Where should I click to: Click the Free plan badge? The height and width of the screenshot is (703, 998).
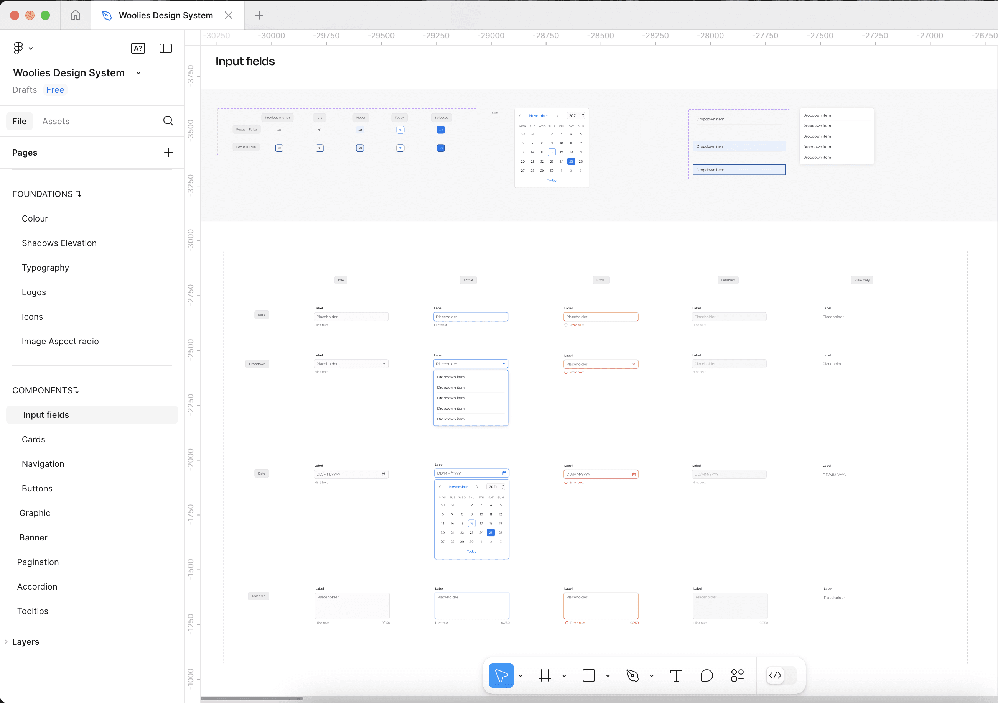pyautogui.click(x=55, y=90)
